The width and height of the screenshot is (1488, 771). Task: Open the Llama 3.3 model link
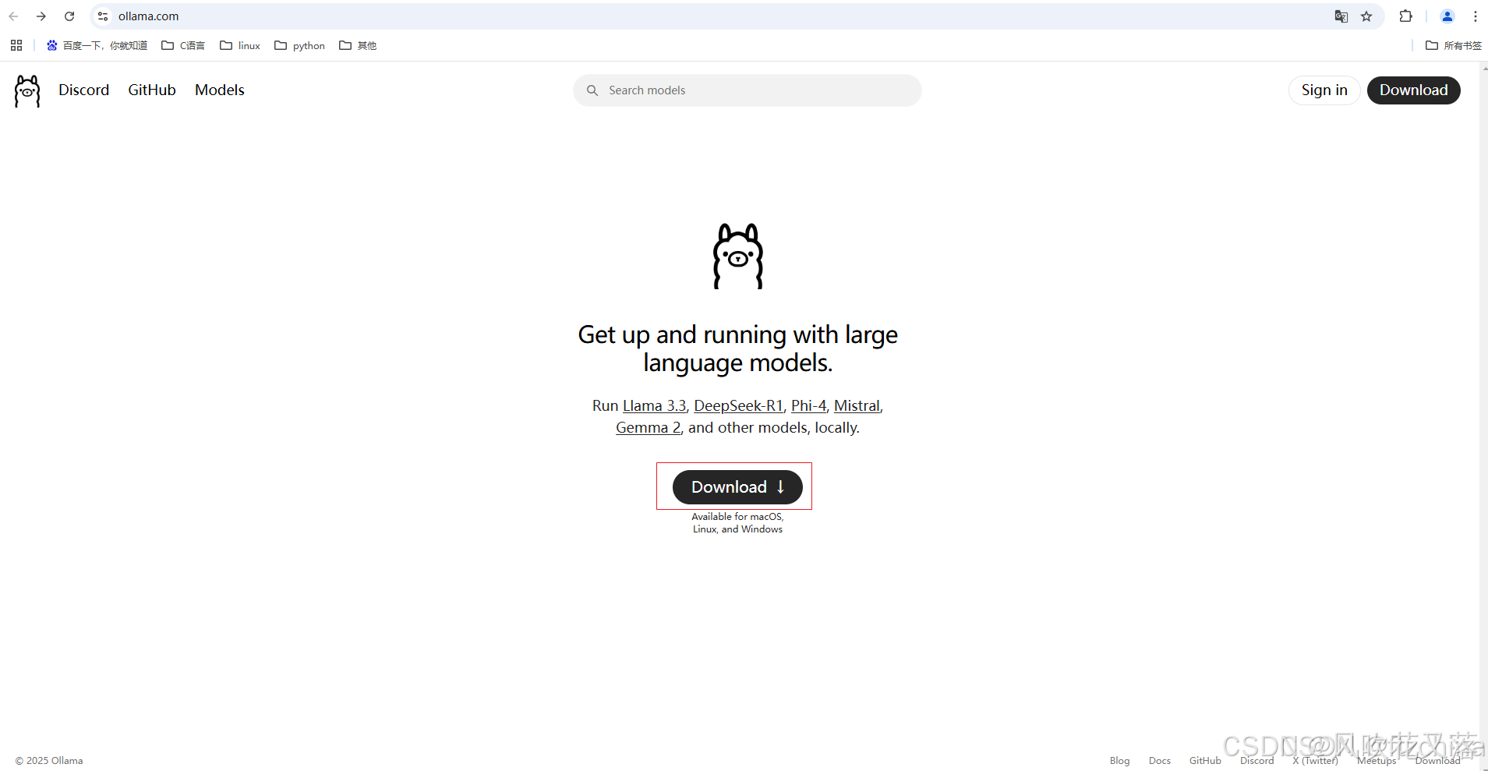point(654,405)
